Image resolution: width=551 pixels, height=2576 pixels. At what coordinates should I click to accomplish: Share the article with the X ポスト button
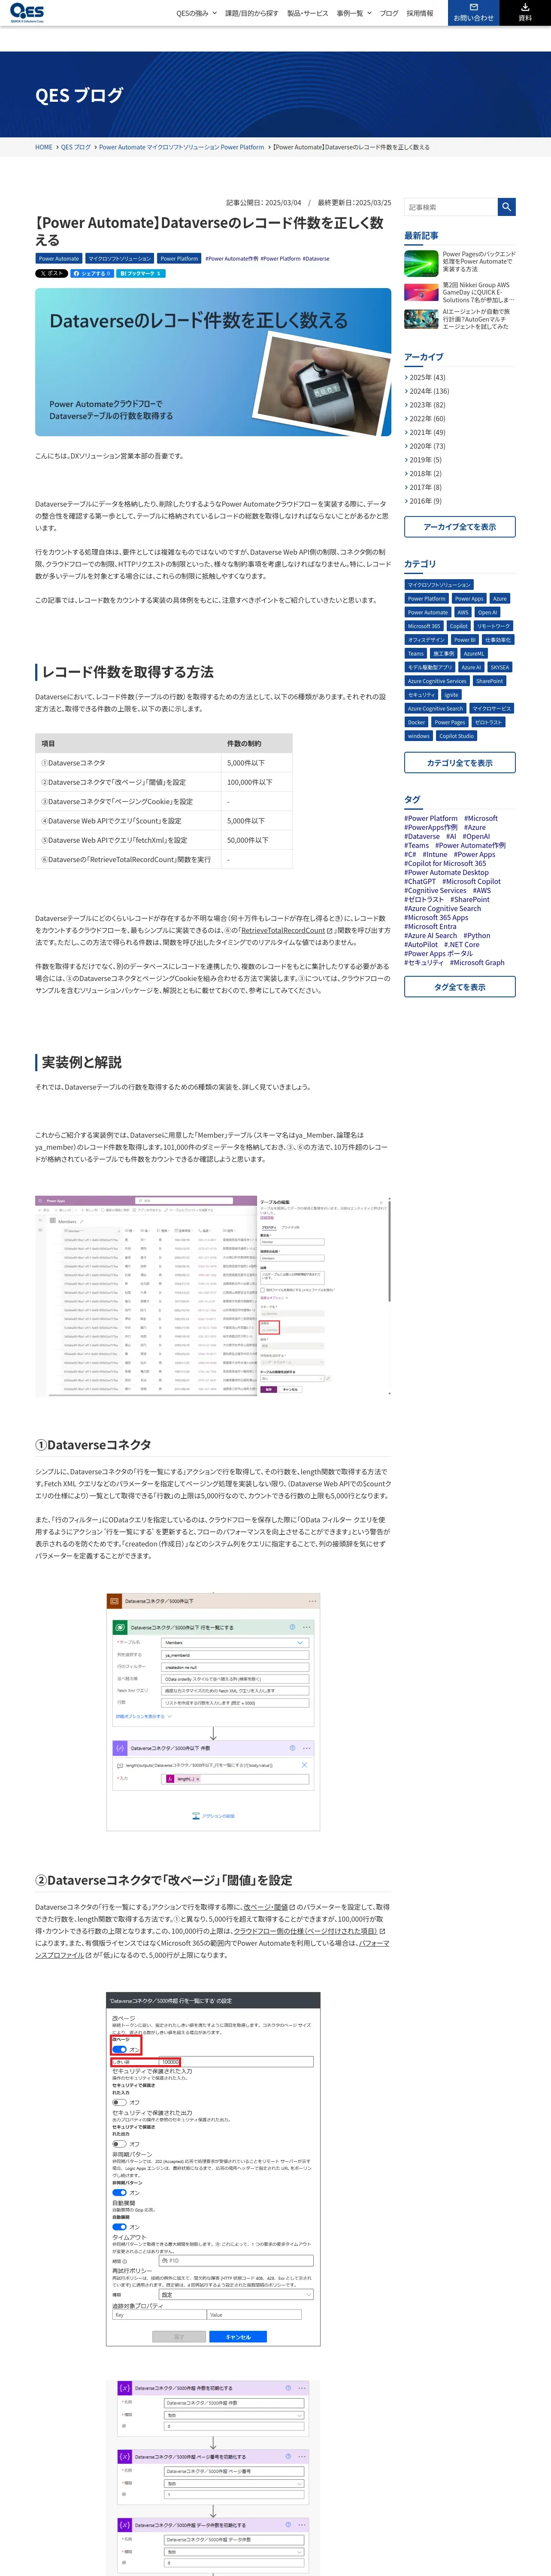click(x=51, y=273)
